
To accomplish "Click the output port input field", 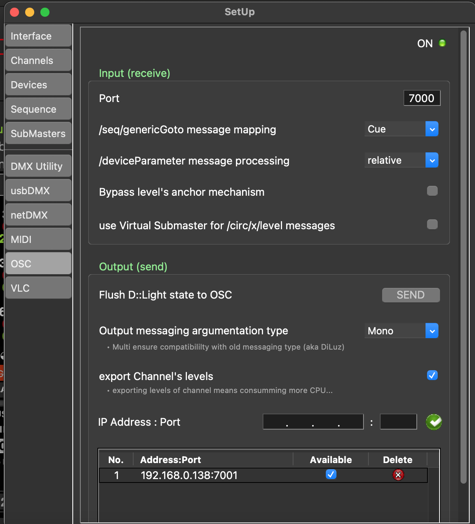I will coord(398,422).
